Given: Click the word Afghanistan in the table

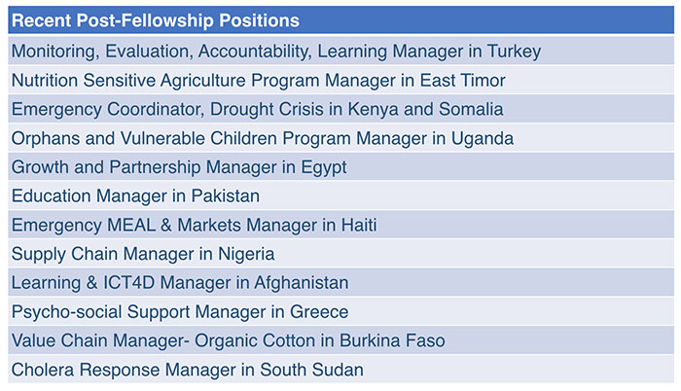Looking at the screenshot, I should 302,283.
